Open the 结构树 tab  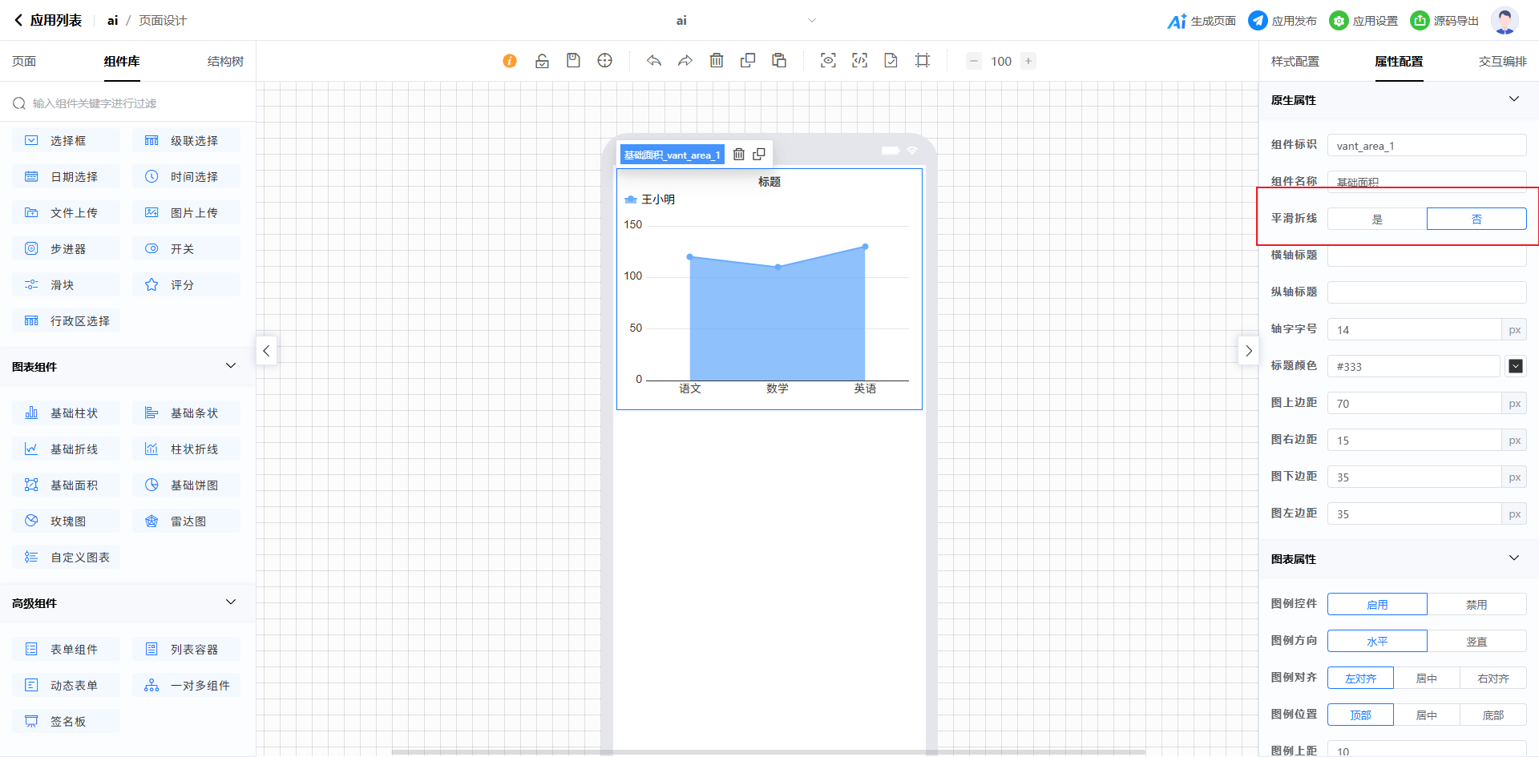click(x=225, y=62)
